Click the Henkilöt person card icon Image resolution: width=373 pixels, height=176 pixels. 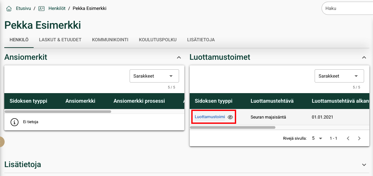tap(42, 9)
